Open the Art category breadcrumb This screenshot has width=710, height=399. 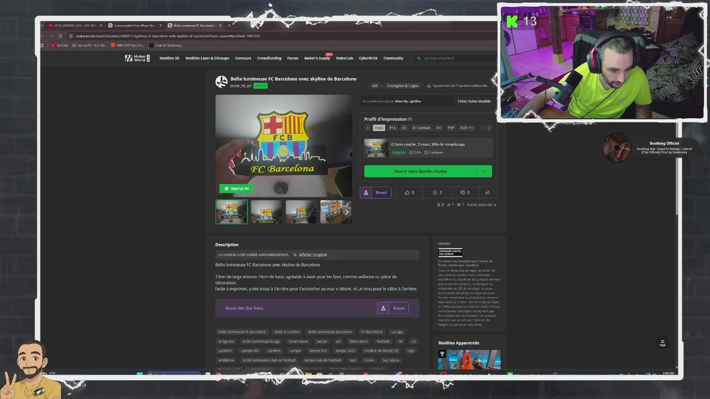(x=375, y=86)
